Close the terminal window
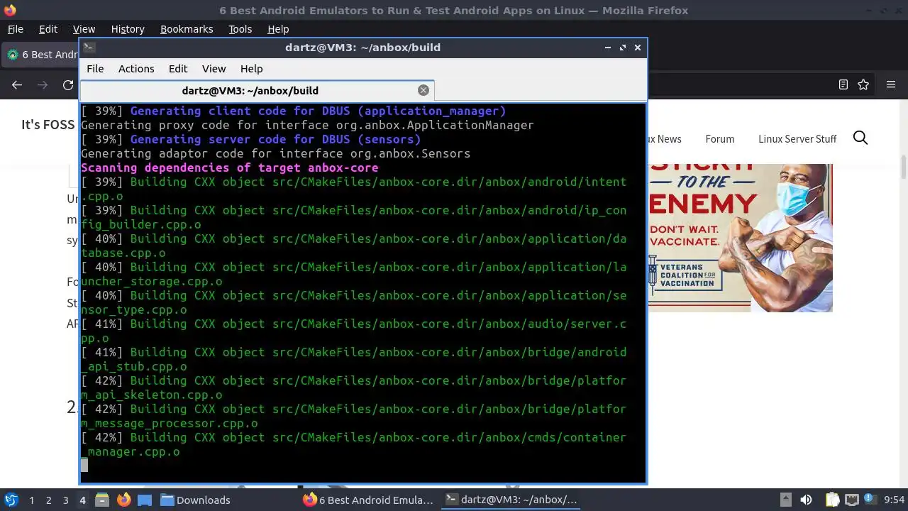Viewport: 908px width, 511px height. tap(638, 48)
